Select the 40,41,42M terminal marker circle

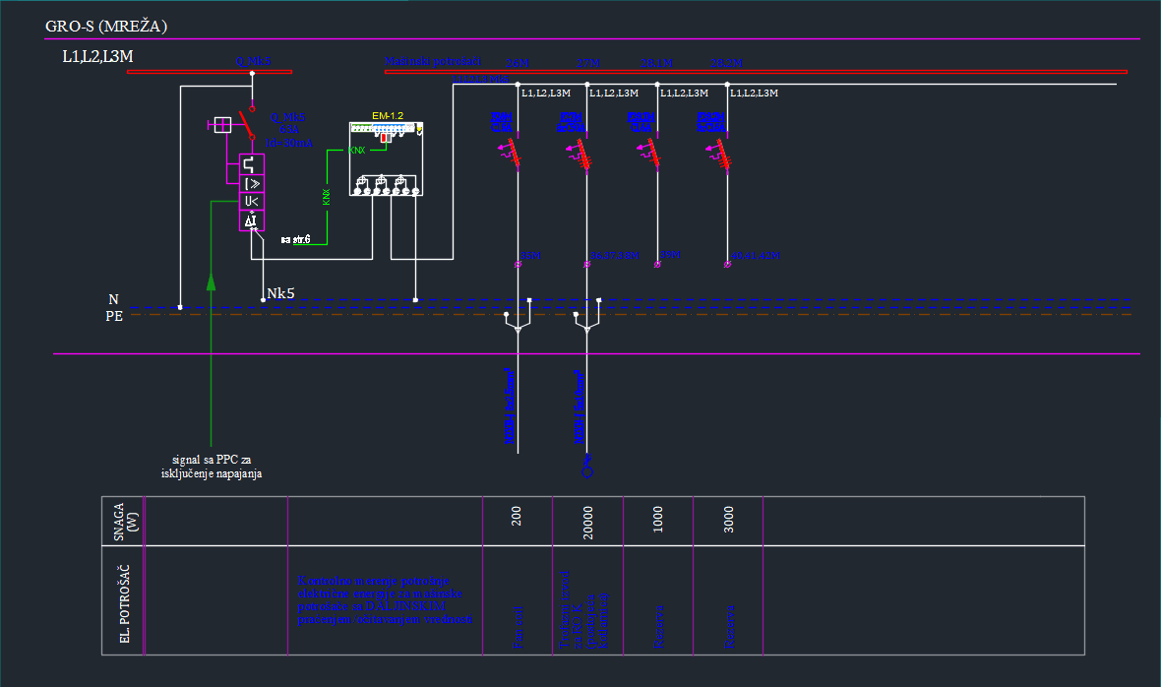point(728,264)
